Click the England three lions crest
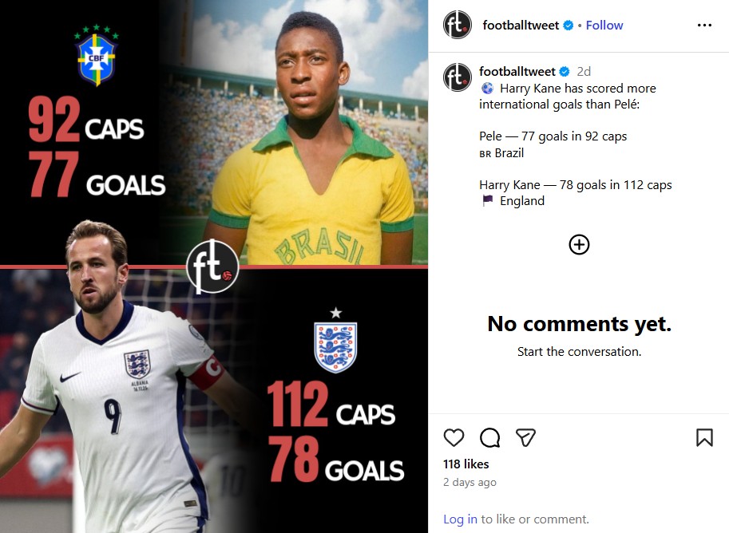The width and height of the screenshot is (729, 533). [335, 345]
